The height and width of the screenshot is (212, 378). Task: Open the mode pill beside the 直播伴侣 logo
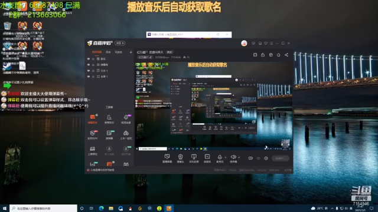[120, 43]
